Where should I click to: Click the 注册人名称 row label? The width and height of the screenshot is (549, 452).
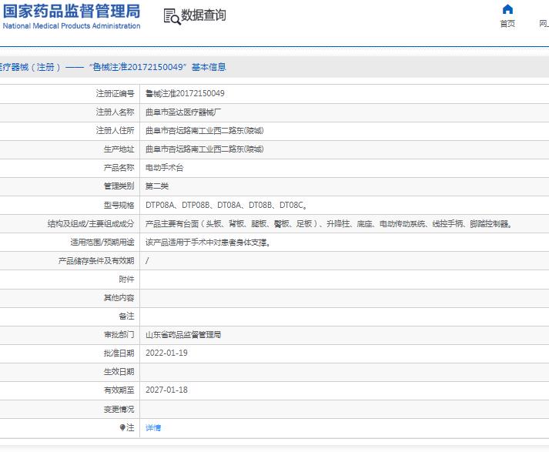pyautogui.click(x=115, y=112)
